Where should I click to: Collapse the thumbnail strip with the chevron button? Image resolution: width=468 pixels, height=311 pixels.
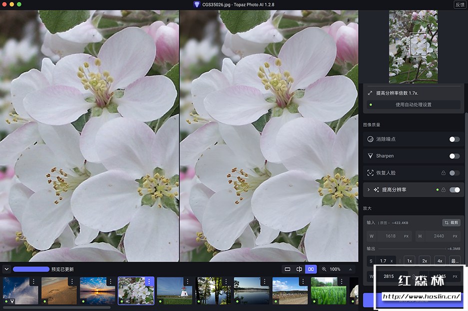6,269
